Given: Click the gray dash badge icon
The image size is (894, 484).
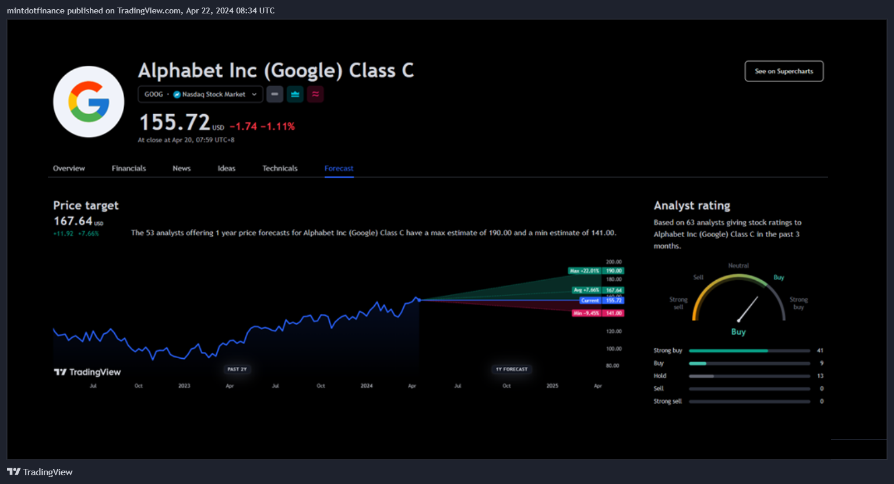Looking at the screenshot, I should click(274, 94).
